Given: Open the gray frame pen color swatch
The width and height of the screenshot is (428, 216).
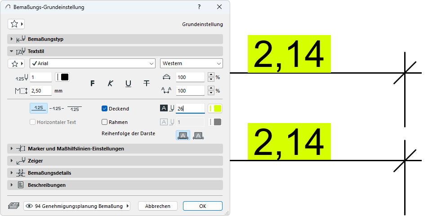Looking at the screenshot, I should (x=215, y=122).
